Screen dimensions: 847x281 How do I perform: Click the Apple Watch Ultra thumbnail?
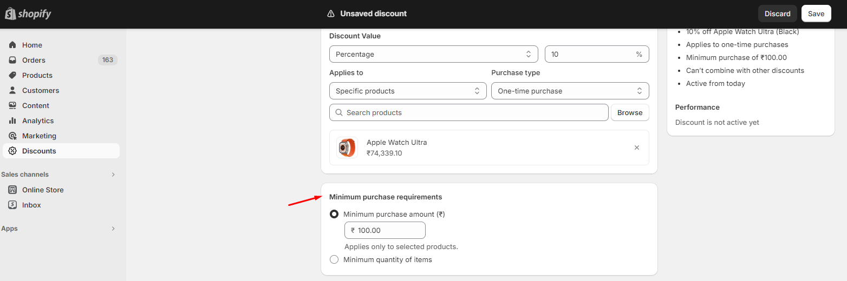coord(347,148)
